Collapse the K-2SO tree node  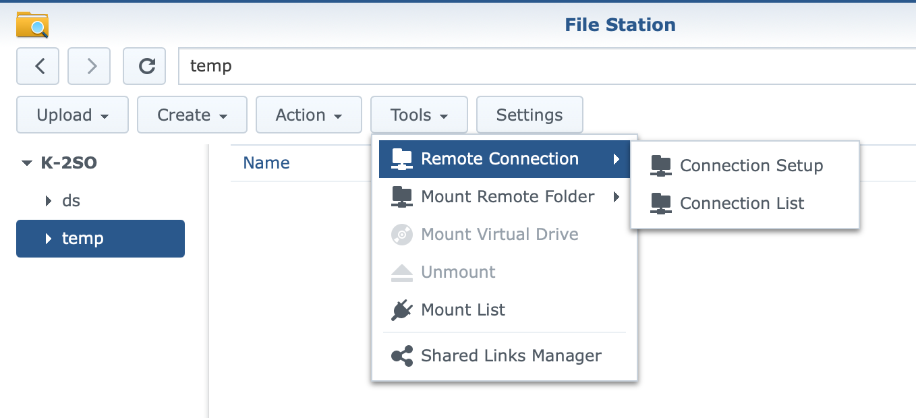coord(26,163)
